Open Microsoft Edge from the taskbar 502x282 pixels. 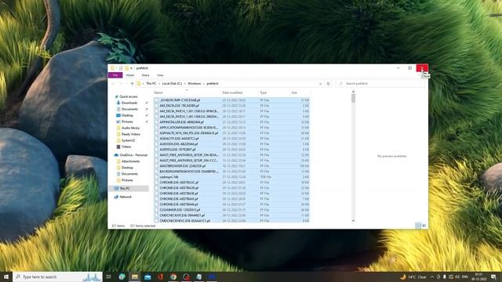[x=122, y=277]
